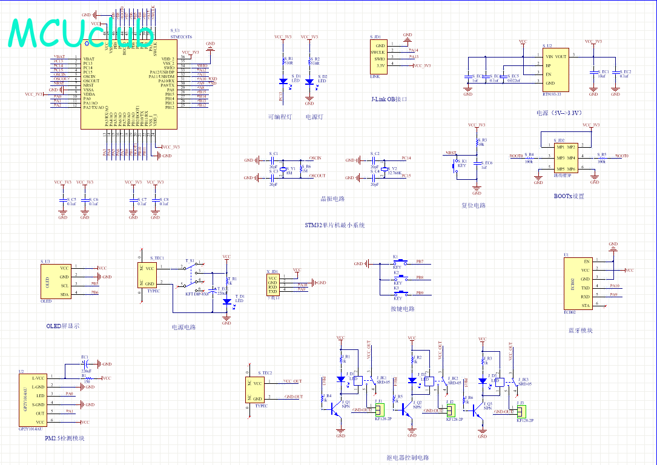Select the '继电器控制电路' section label

tap(408, 458)
